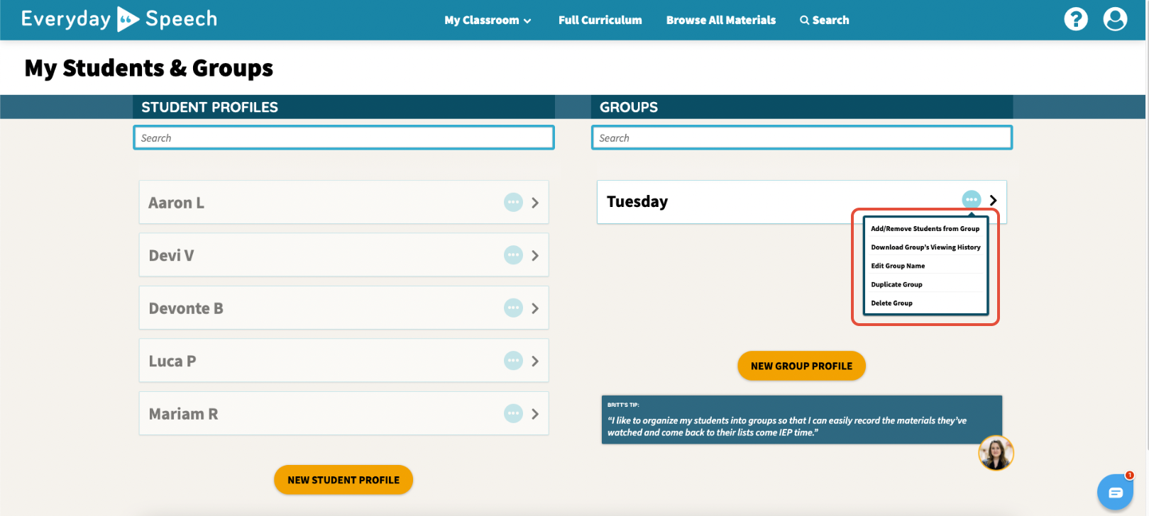Select the Aaron L student name

coord(176,203)
